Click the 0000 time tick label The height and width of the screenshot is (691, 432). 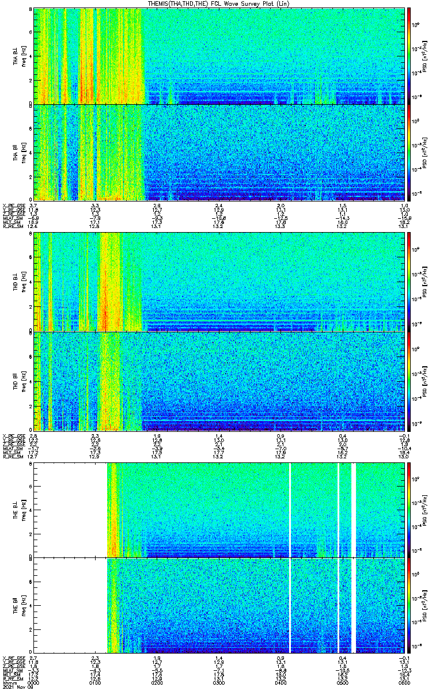click(34, 682)
